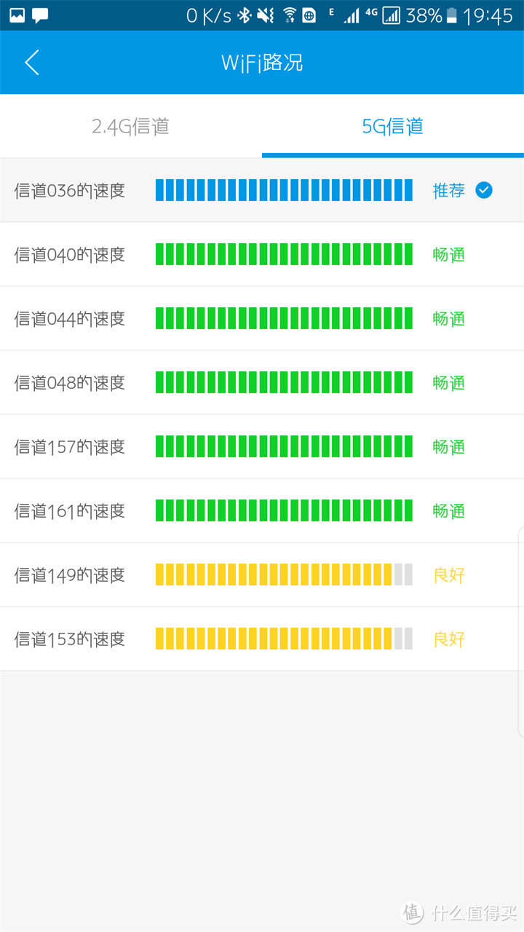Tap the message notification icon in status bar
The width and height of the screenshot is (524, 932).
click(41, 15)
